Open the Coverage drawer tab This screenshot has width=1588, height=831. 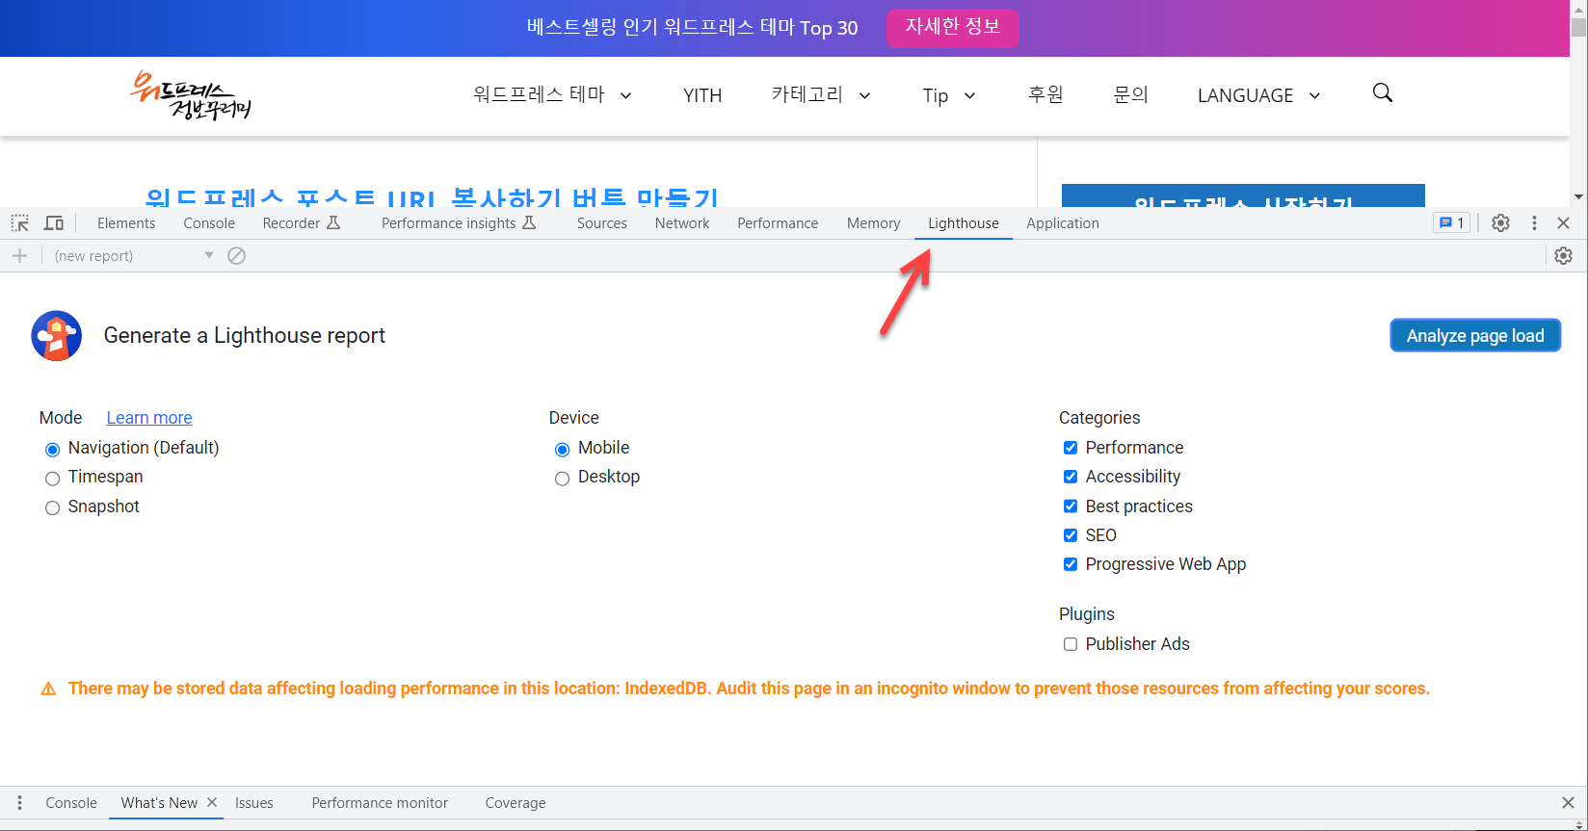click(x=516, y=803)
